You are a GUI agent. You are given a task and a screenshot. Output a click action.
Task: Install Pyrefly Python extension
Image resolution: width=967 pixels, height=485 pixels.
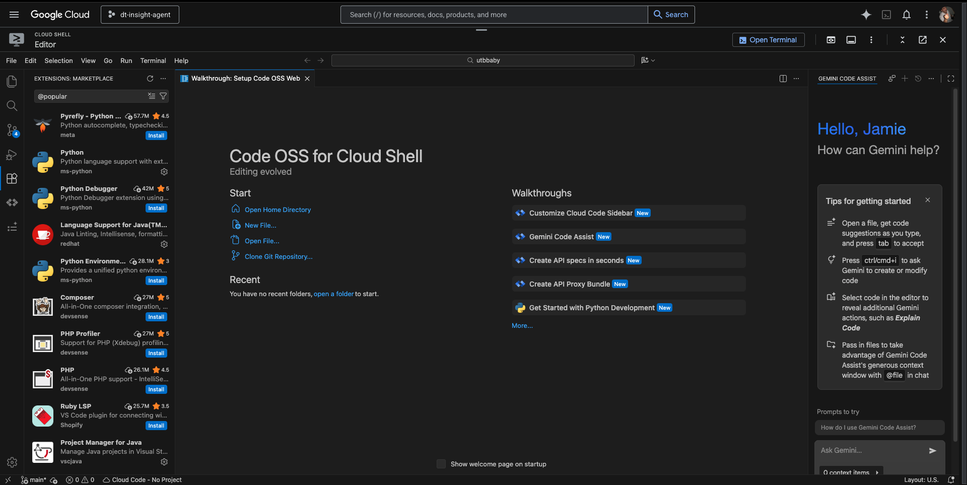point(156,135)
